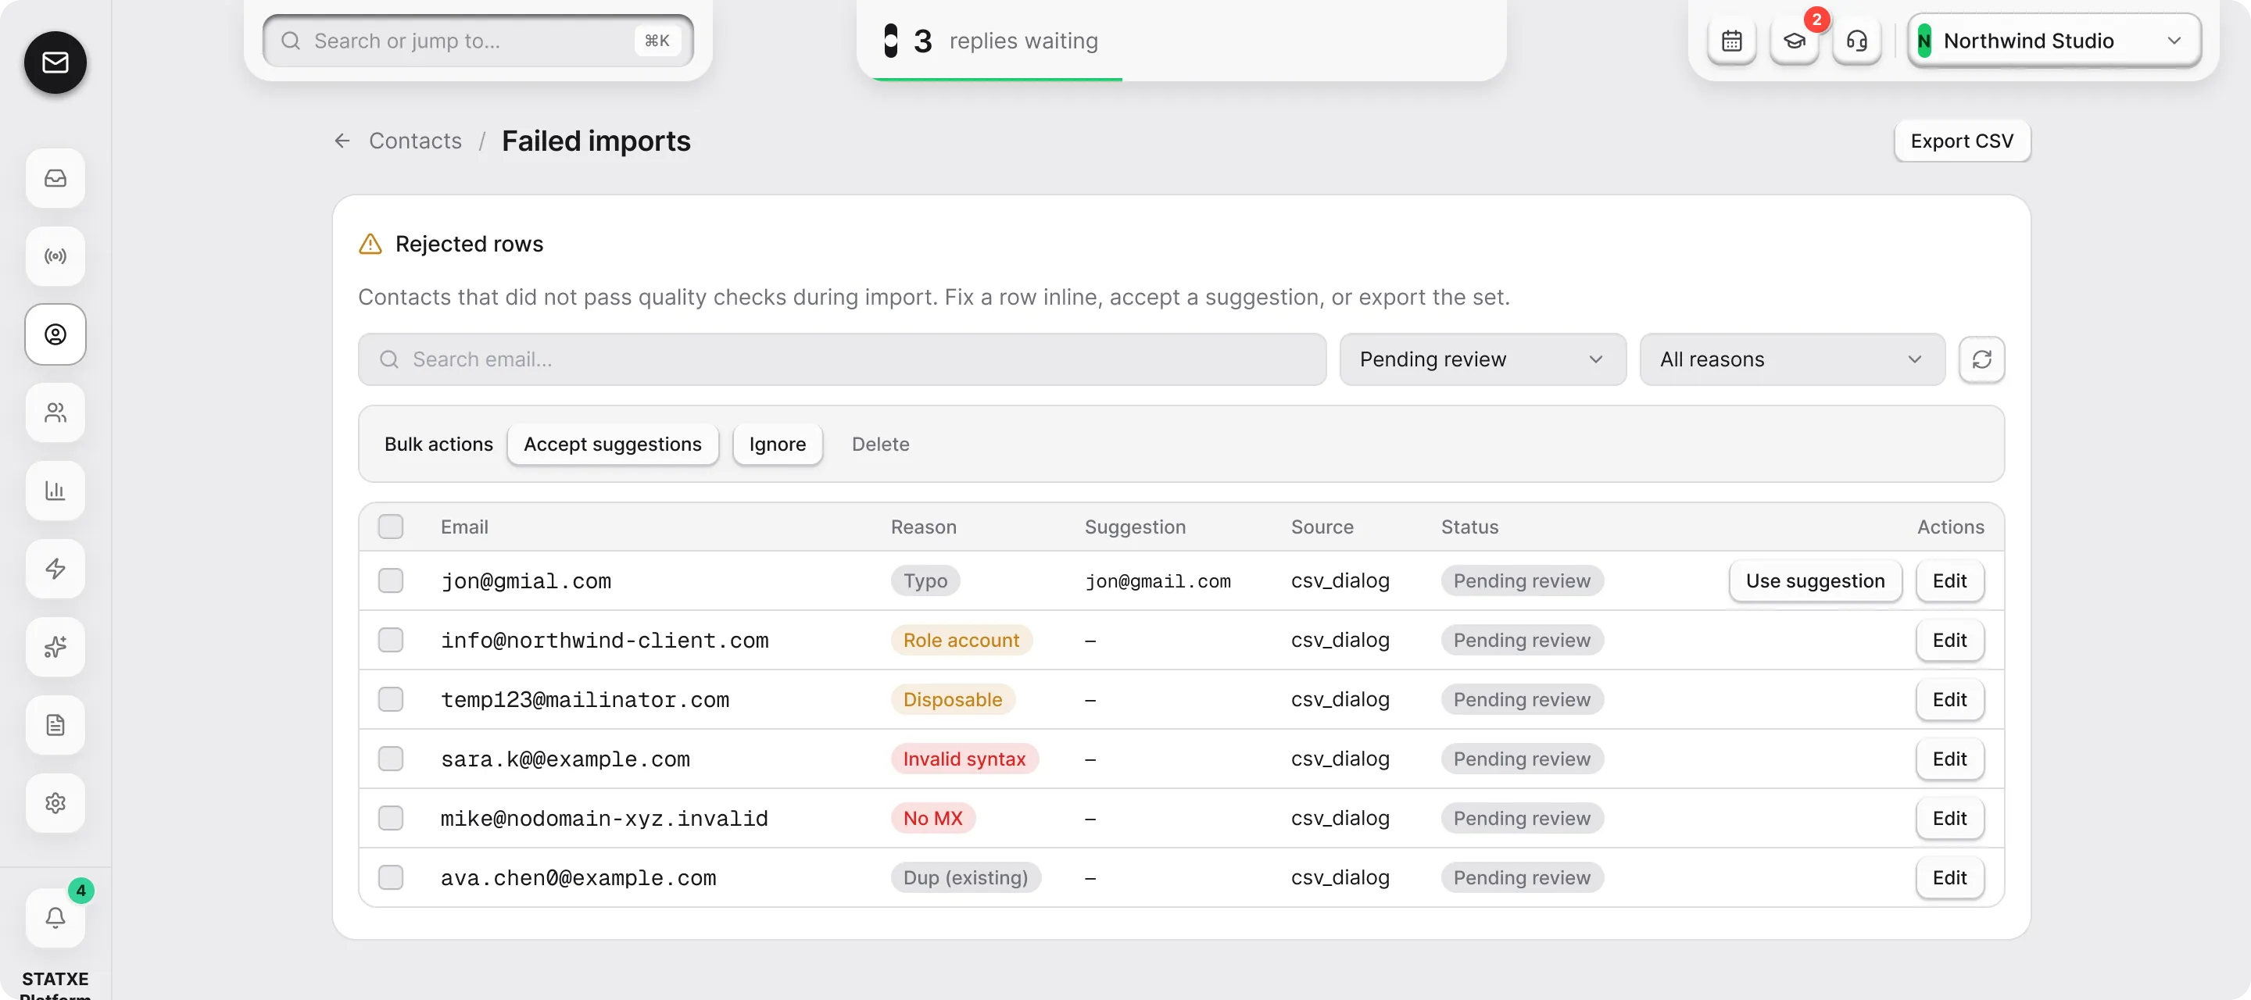Open the graduation cap icon with badge
Screen dimensions: 2251x1000
tap(1794, 41)
